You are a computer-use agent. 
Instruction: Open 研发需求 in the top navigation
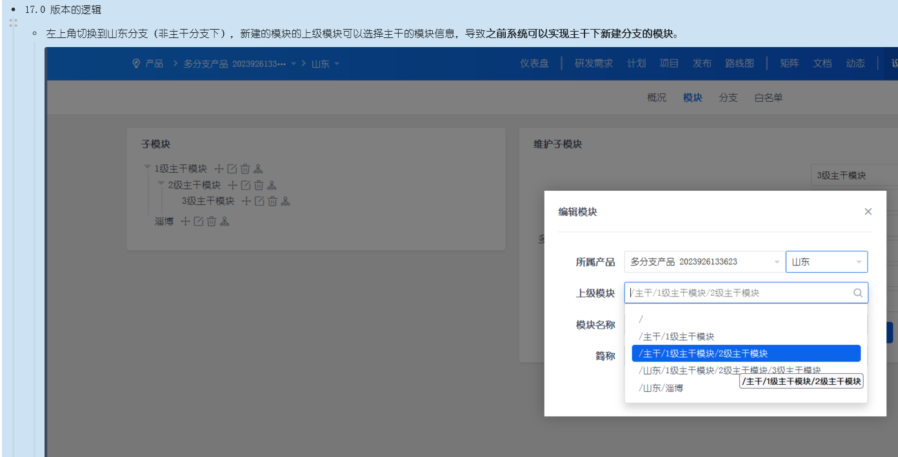pos(594,63)
